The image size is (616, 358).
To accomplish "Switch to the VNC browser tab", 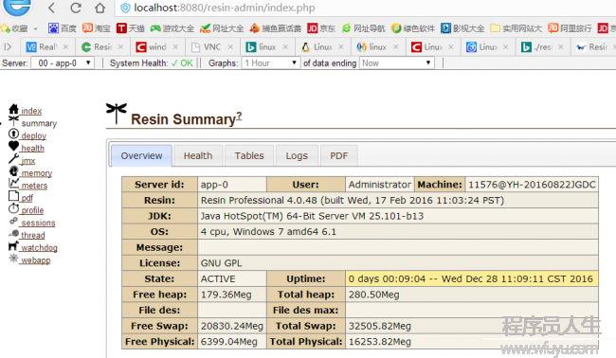I will [212, 47].
